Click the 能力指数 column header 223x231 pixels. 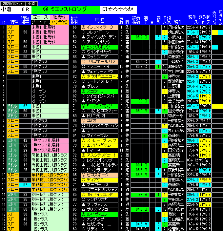(75, 20)
